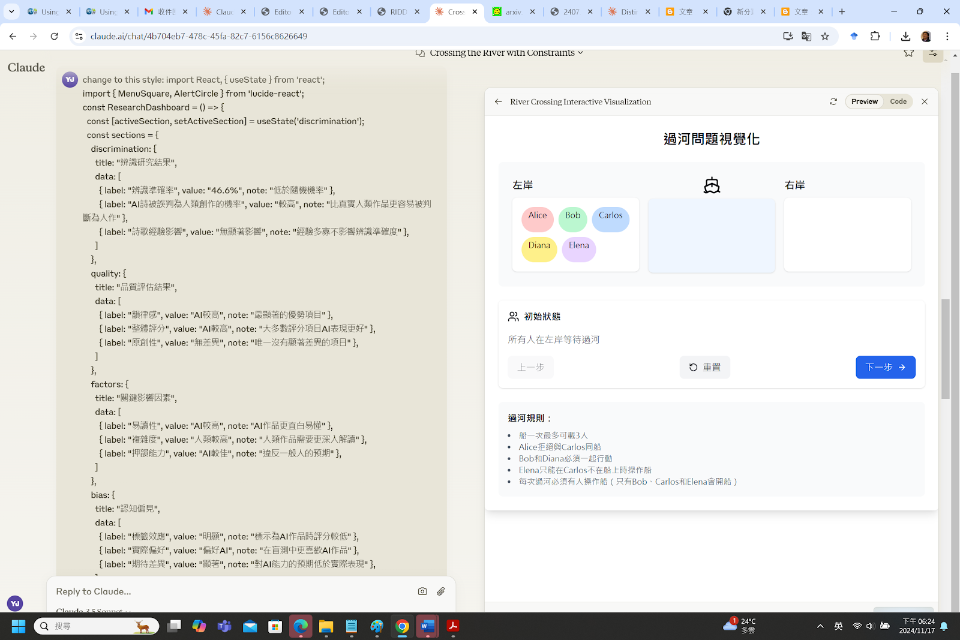
Task: Open Windows Start menu
Action: [19, 626]
